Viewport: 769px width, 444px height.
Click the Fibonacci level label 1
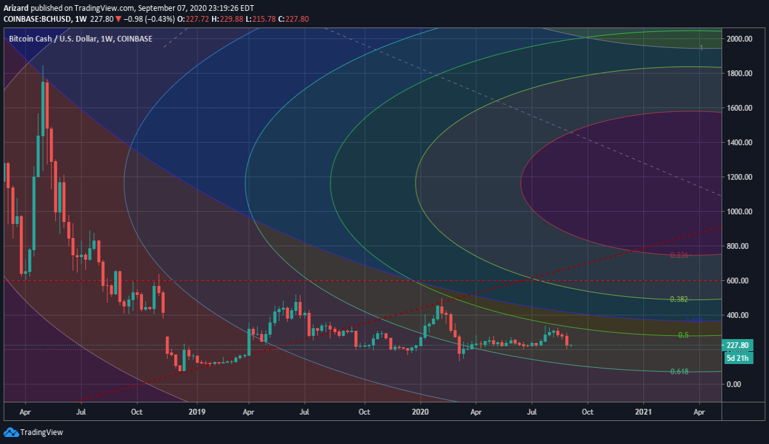[702, 48]
